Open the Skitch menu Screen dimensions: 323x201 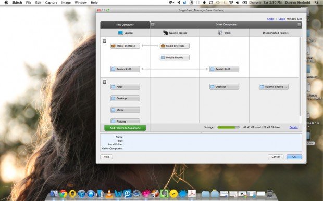tap(17, 3)
